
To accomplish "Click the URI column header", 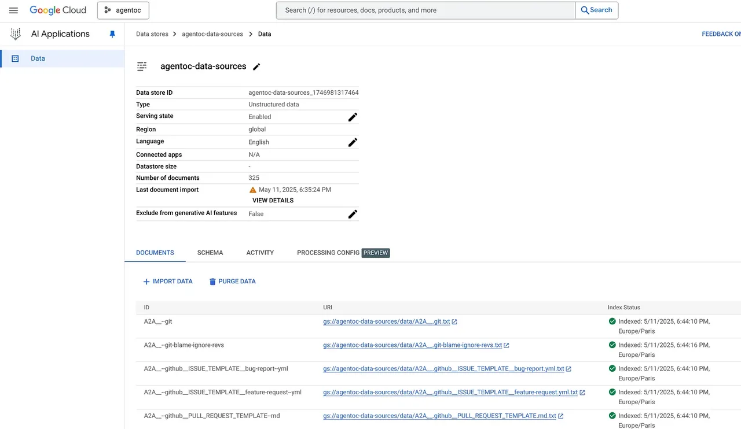I will coord(328,308).
